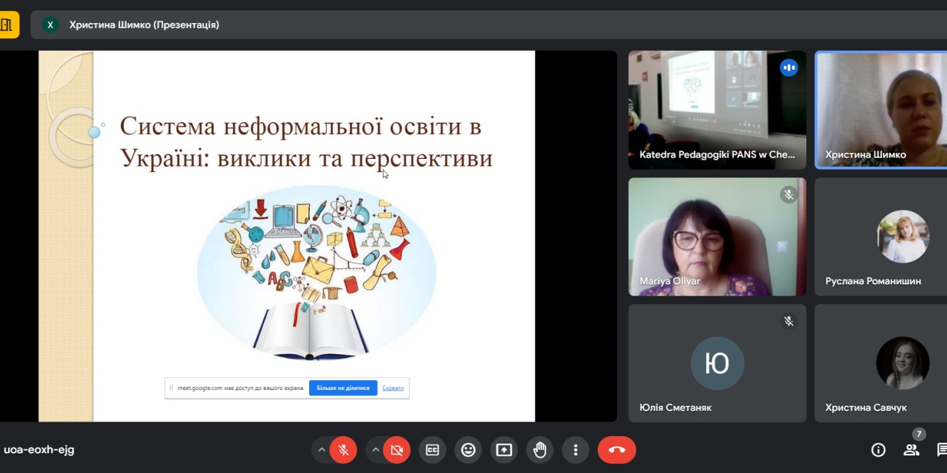Turn on the camera
The image size is (947, 473).
coord(396,450)
